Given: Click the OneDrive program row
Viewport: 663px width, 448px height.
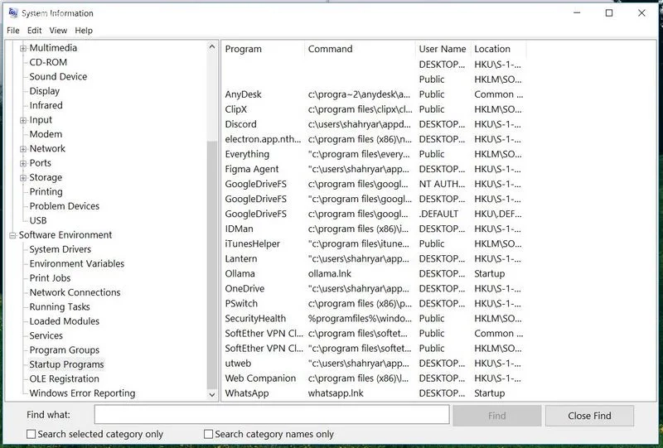Looking at the screenshot, I should pyautogui.click(x=374, y=289).
